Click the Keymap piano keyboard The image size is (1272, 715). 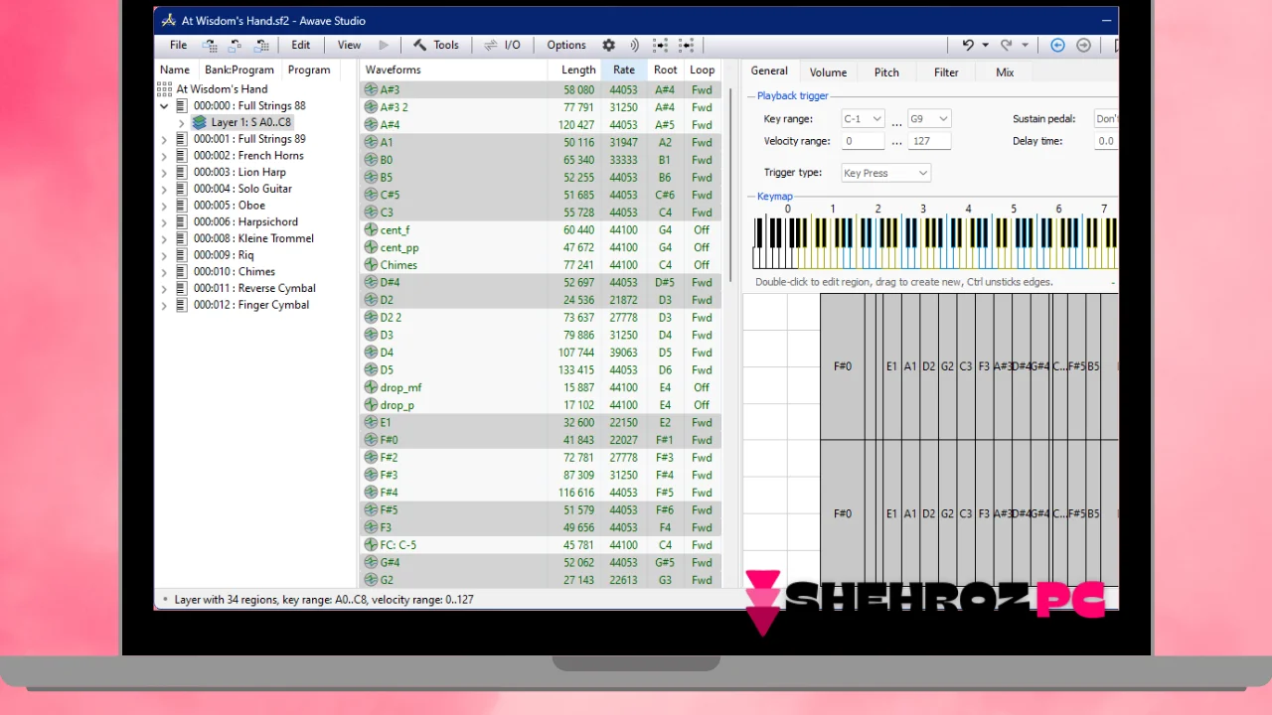tap(935, 243)
